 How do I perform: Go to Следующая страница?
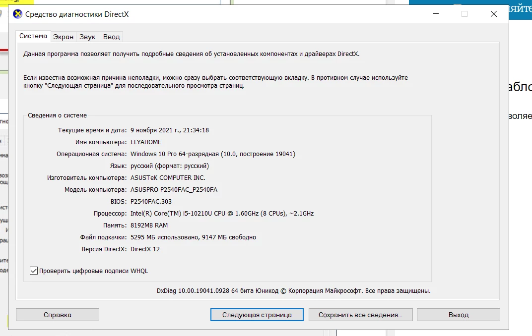click(x=257, y=315)
